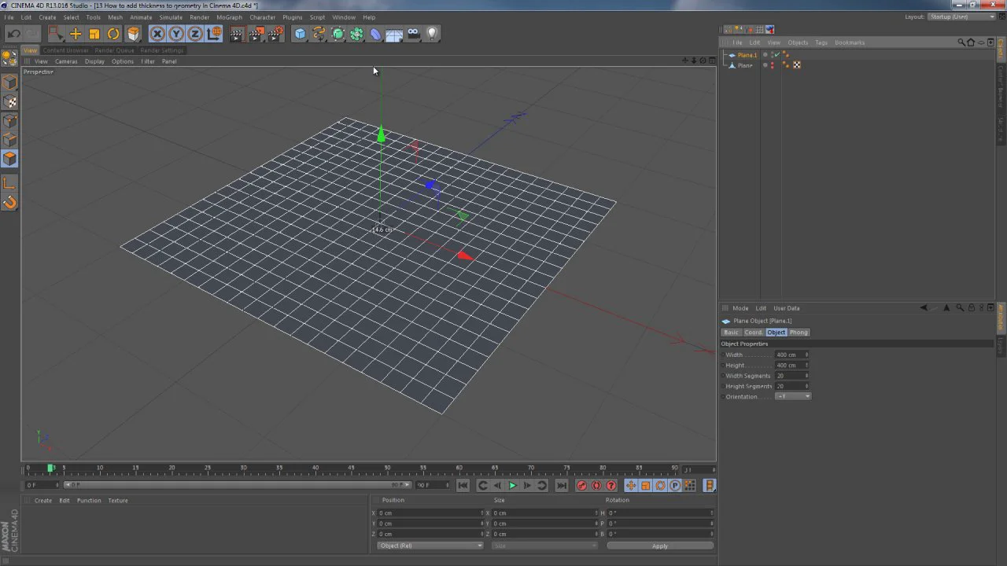Image resolution: width=1007 pixels, height=566 pixels.
Task: Open the File menu in the main menu bar
Action: point(9,17)
